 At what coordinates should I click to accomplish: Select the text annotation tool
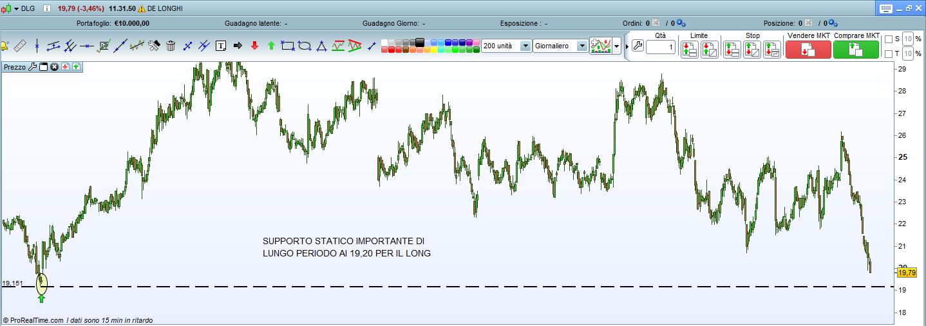click(x=221, y=46)
